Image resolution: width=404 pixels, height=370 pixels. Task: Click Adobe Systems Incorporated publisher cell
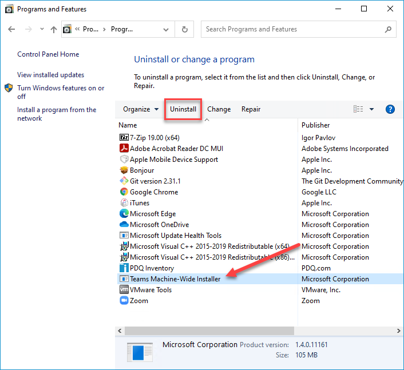[x=344, y=149]
